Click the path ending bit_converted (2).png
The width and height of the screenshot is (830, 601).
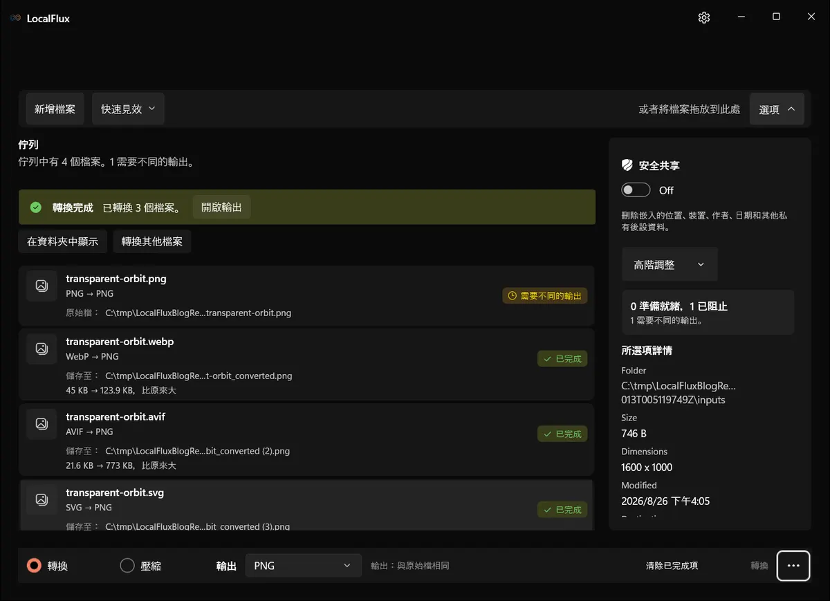(197, 451)
